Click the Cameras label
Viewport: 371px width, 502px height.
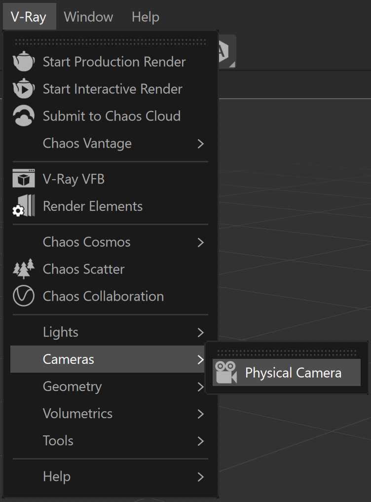pyautogui.click(x=69, y=359)
